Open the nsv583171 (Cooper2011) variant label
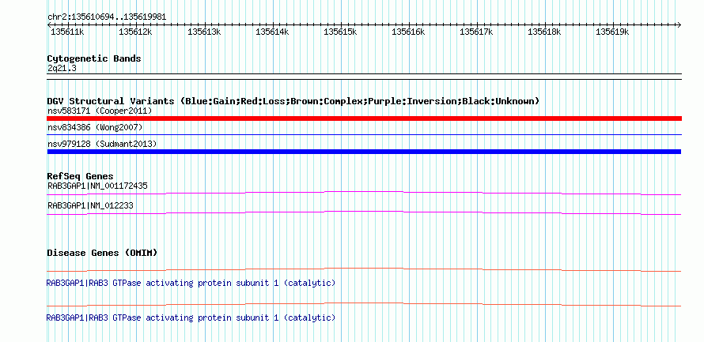 (x=100, y=111)
